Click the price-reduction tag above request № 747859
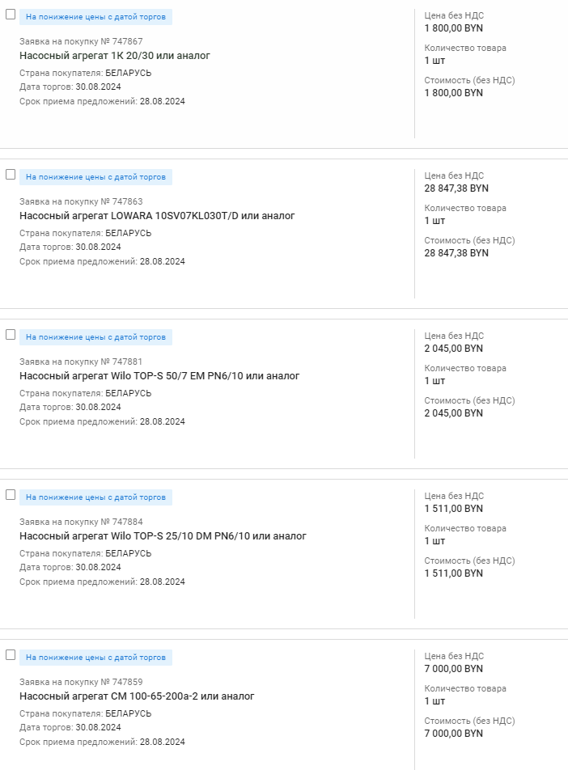Screen dimensions: 568x770 tap(95, 658)
